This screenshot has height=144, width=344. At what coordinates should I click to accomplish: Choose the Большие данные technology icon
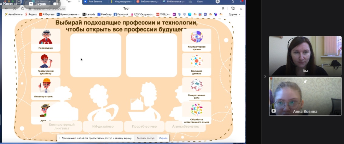(x=197, y=64)
